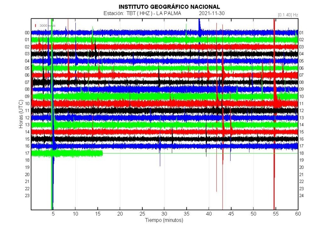Click the 25 tick on the time axis
Image resolution: width=322 pixels, height=241 pixels.
(142, 214)
